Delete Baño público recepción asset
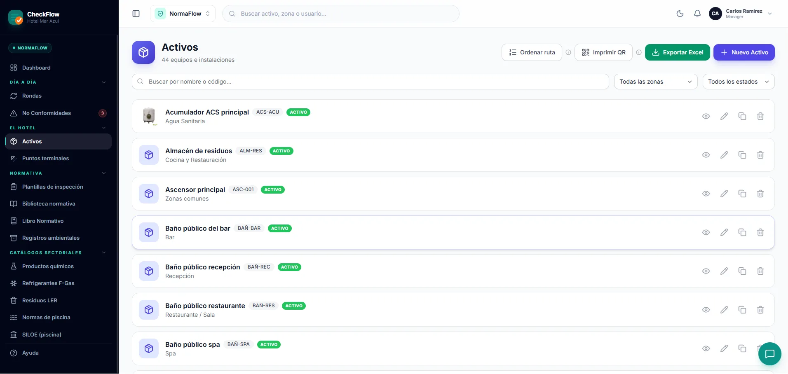This screenshot has width=788, height=374. tap(760, 271)
